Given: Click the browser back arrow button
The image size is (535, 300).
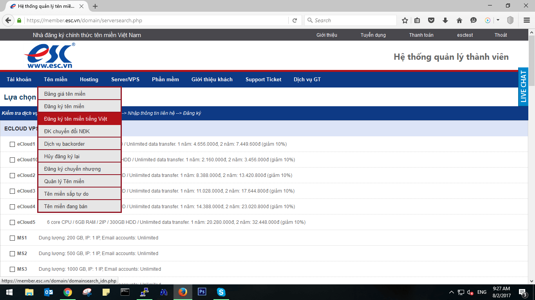Looking at the screenshot, I should tap(8, 20).
